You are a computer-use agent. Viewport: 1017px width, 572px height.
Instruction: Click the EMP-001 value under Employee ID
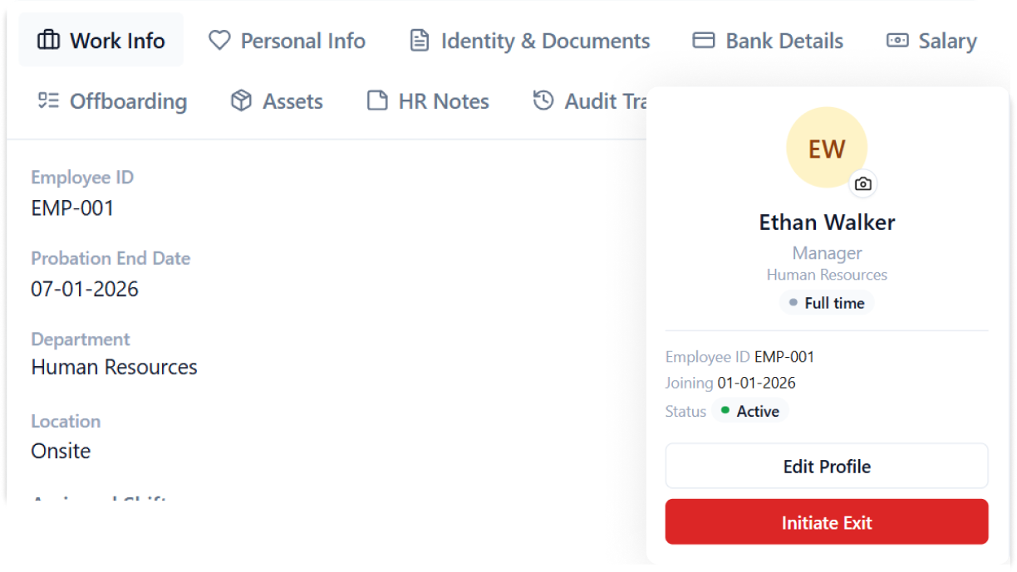coord(72,208)
